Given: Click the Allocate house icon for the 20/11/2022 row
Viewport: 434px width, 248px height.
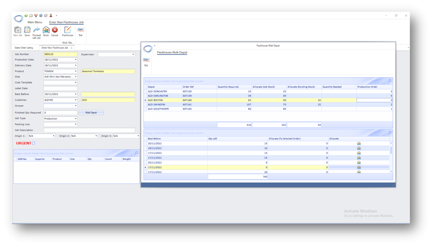Looking at the screenshot, I should pos(359,143).
